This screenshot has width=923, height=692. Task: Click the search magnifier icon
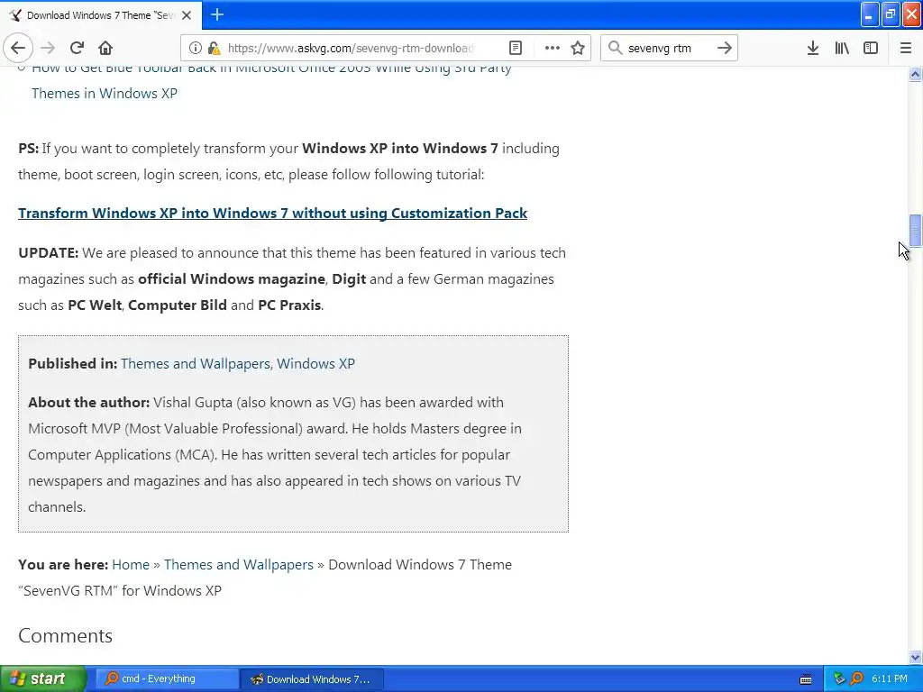click(615, 48)
